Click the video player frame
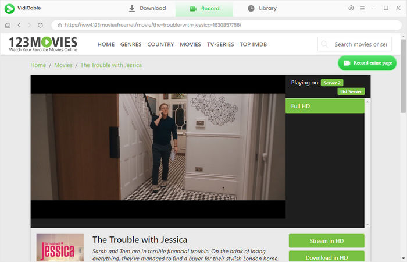The height and width of the screenshot is (262, 407). coord(158,147)
